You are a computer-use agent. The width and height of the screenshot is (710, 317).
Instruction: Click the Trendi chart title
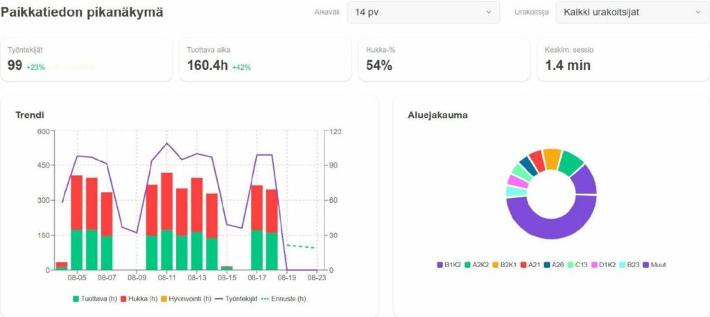[30, 116]
